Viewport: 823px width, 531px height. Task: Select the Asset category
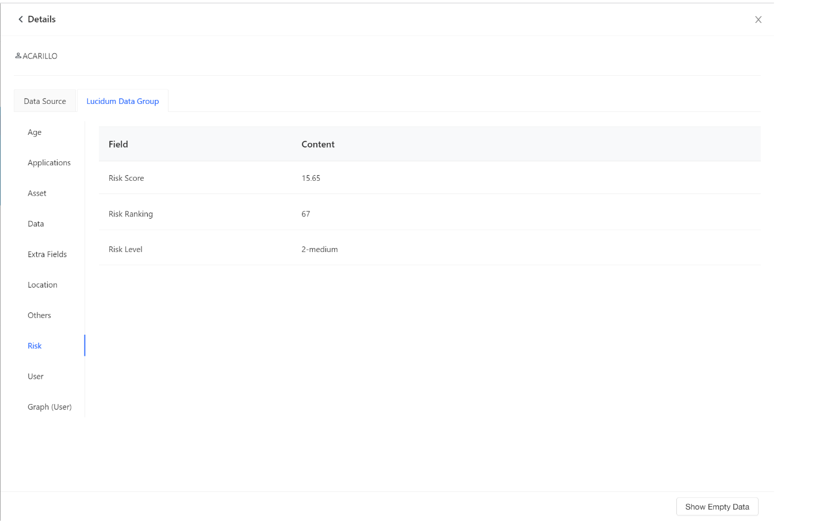coord(37,193)
